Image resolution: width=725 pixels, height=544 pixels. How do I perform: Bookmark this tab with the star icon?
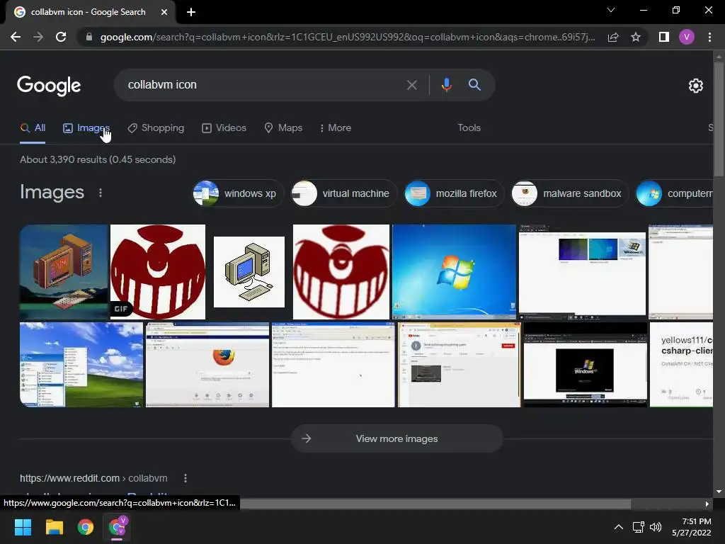(636, 37)
